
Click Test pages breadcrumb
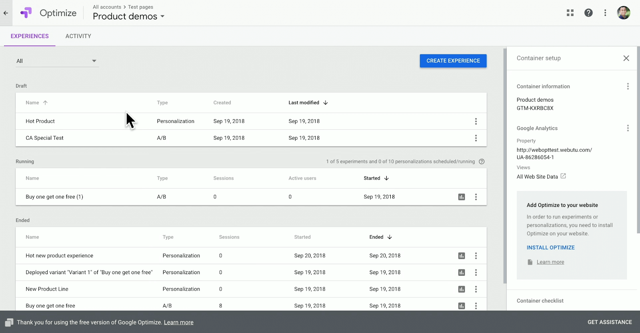[140, 7]
